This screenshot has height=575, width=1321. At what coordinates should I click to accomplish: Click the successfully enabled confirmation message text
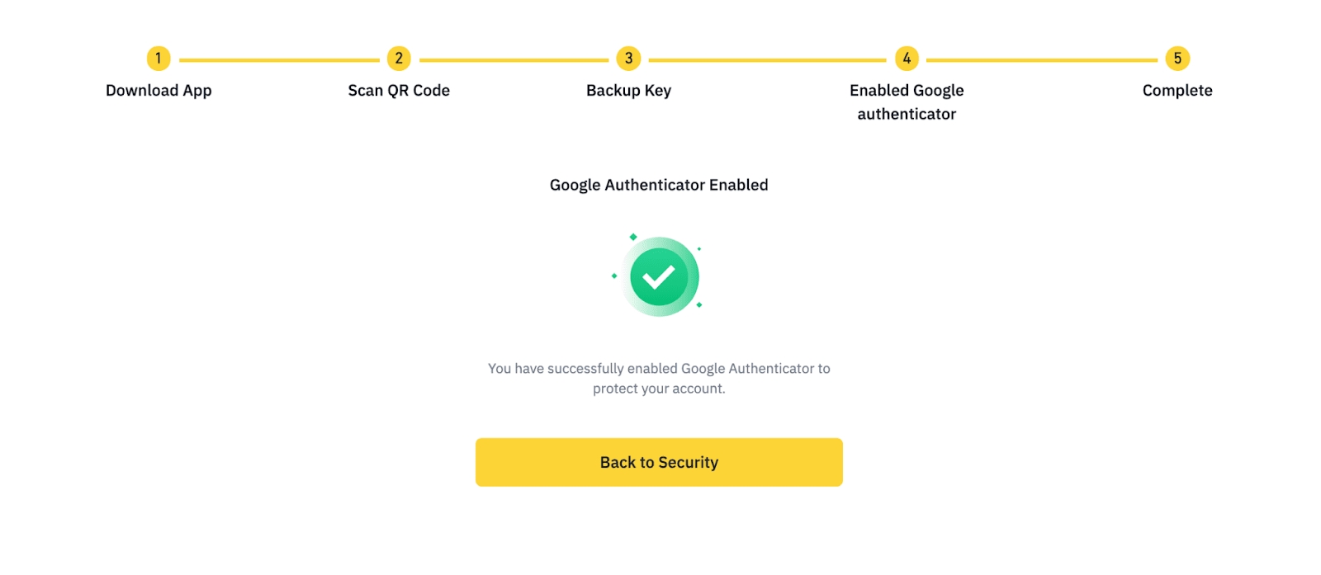coord(659,379)
